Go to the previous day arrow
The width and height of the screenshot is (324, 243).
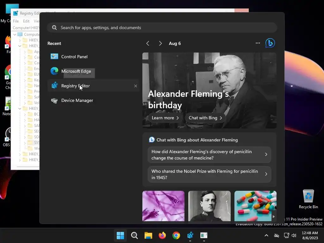pyautogui.click(x=147, y=43)
